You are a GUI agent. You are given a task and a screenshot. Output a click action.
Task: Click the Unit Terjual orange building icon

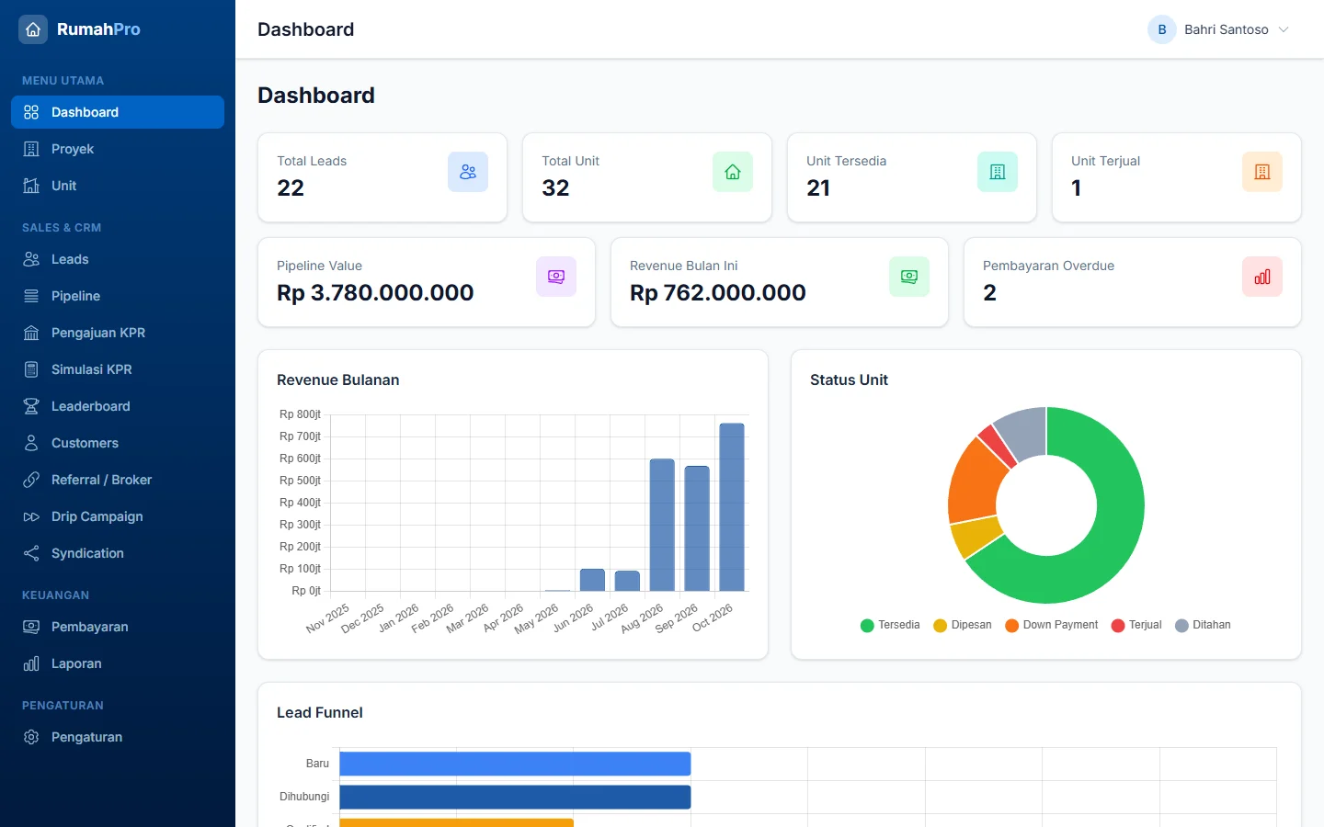tap(1262, 172)
